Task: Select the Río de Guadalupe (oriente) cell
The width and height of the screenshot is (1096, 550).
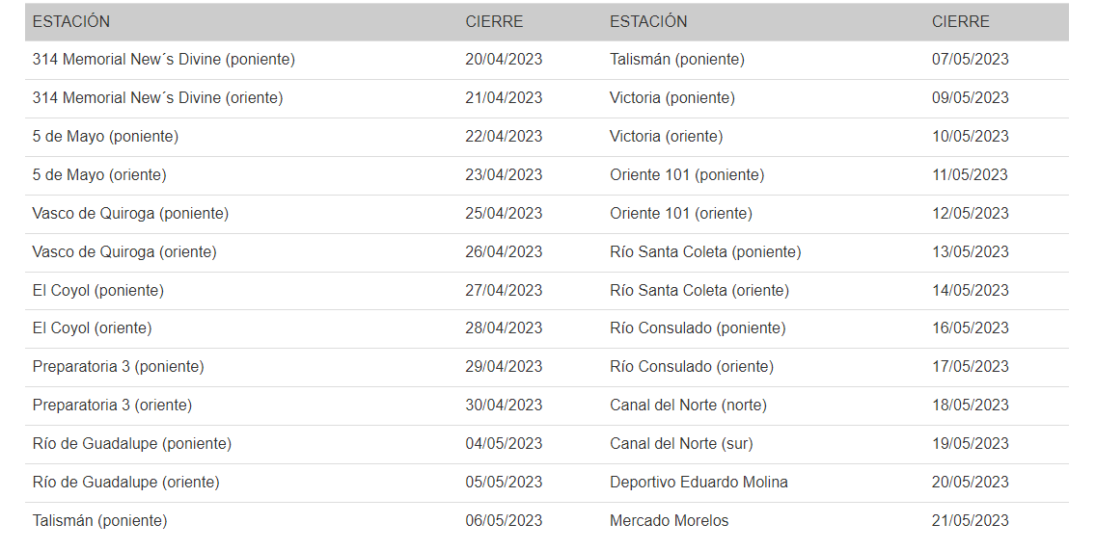Action: click(125, 483)
